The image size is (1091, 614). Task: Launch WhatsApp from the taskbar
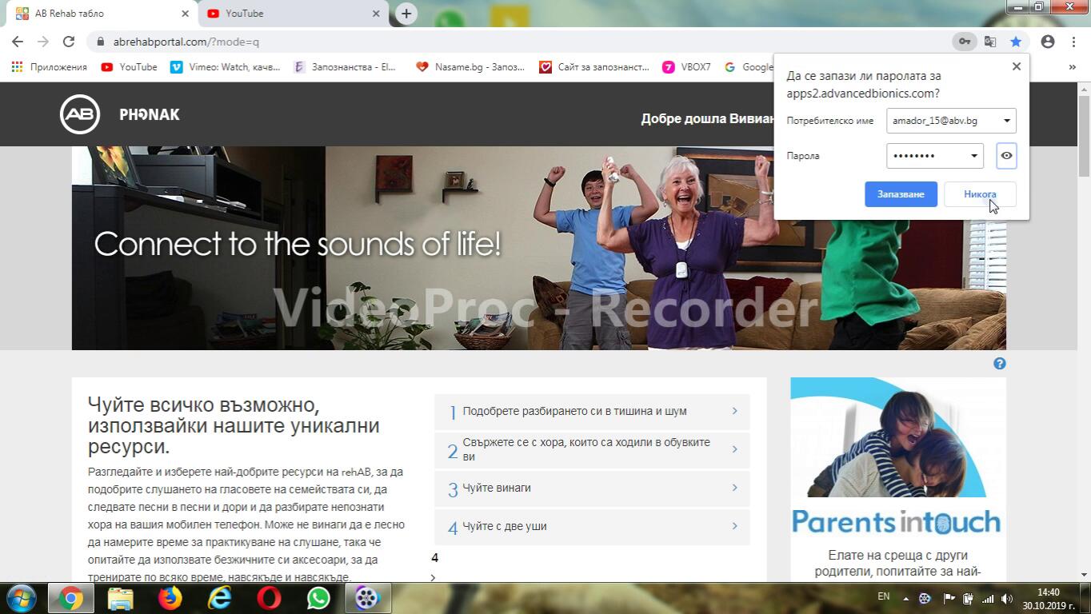(x=318, y=598)
